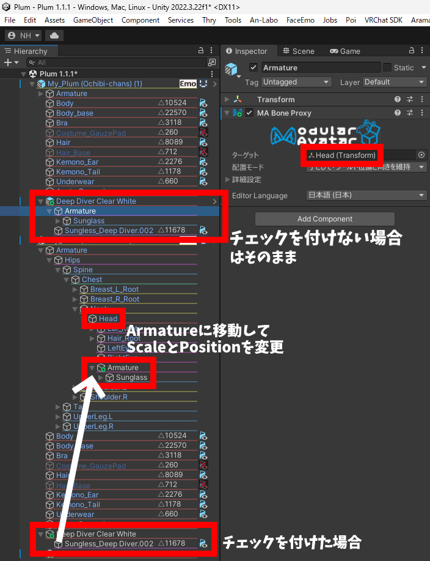Click the MA Bone Proxy component icon
This screenshot has width=430, height=561.
(x=237, y=113)
